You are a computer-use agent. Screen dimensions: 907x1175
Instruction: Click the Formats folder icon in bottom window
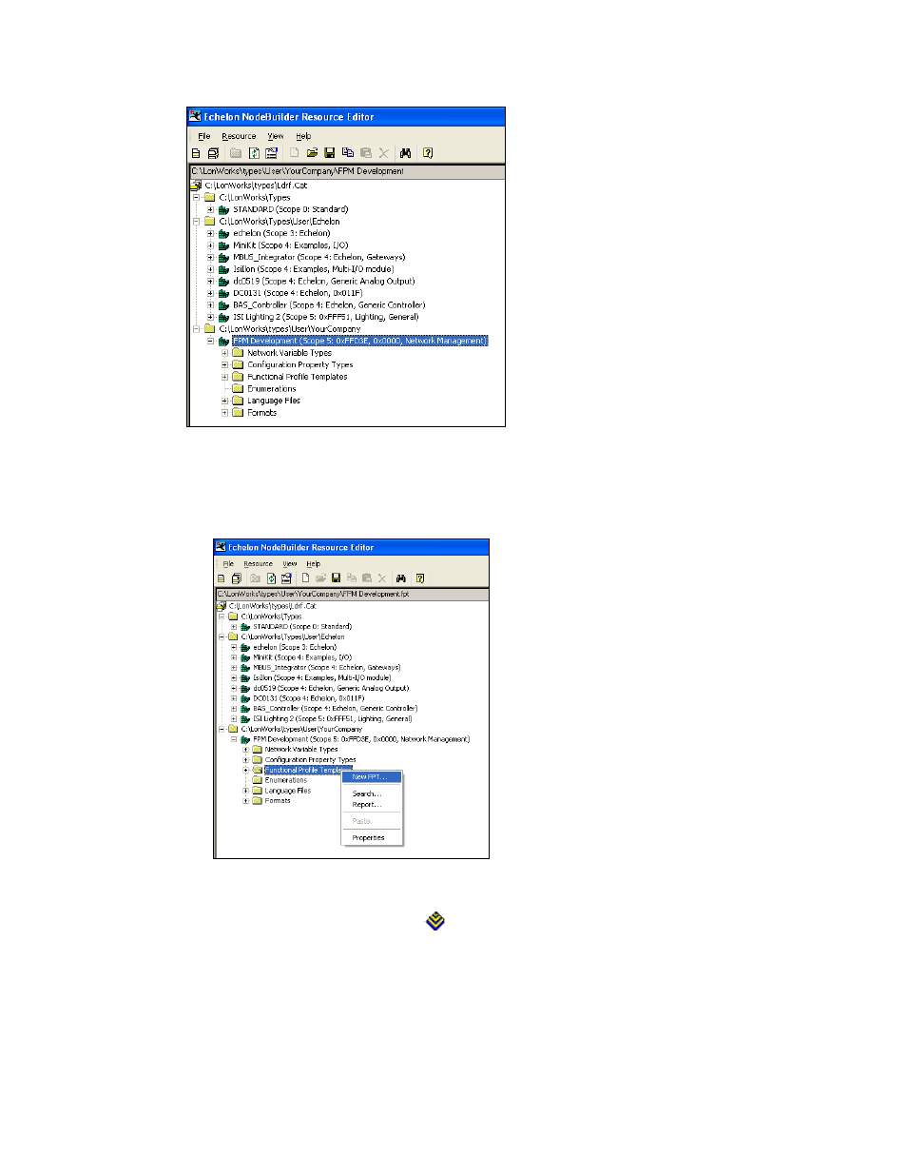(257, 801)
